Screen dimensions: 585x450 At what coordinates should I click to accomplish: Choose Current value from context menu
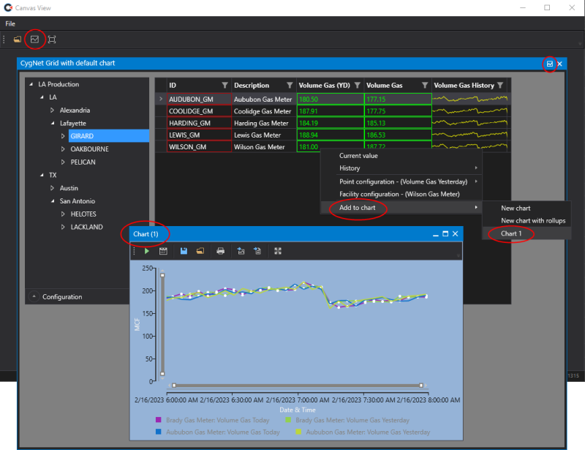358,156
